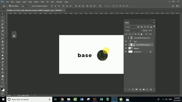Viewport: 182px width, 102px height.
Task: Delete layer with trash icon
Action: [151, 90]
